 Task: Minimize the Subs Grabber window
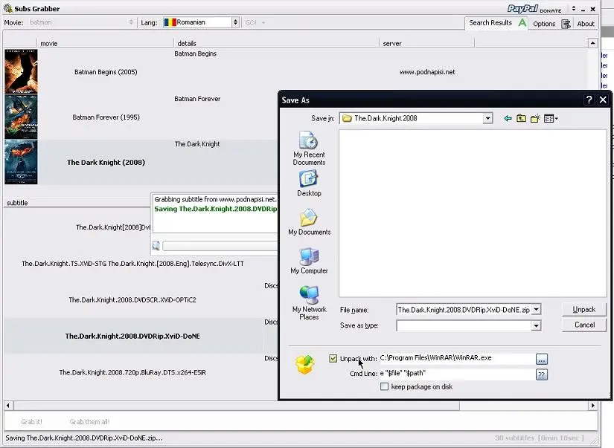coord(583,9)
